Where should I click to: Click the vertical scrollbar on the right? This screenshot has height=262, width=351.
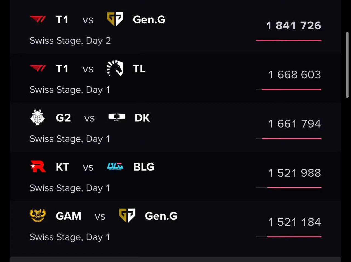(347, 65)
